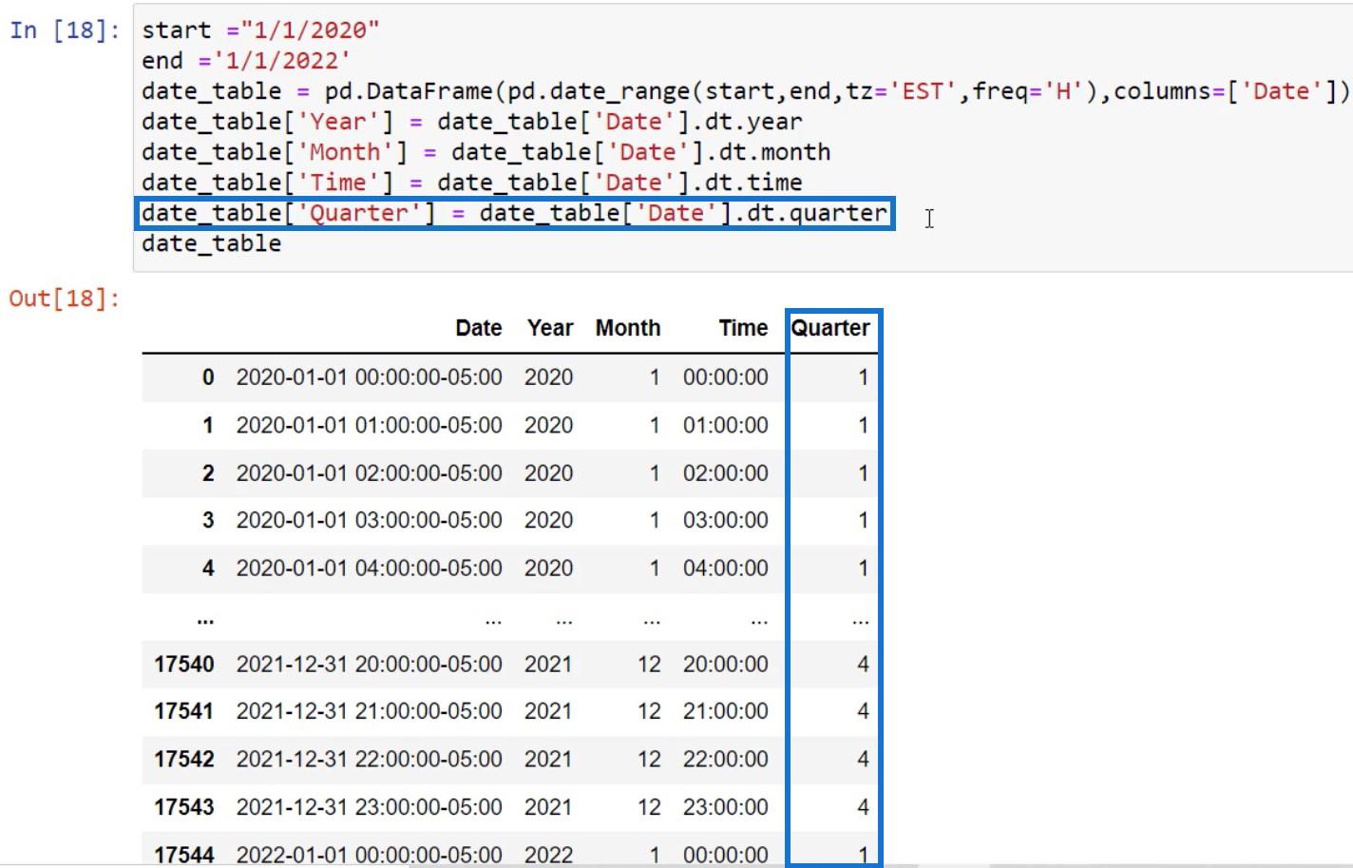
Task: Click Time value 21:00:00 in row 17541
Action: pos(726,711)
